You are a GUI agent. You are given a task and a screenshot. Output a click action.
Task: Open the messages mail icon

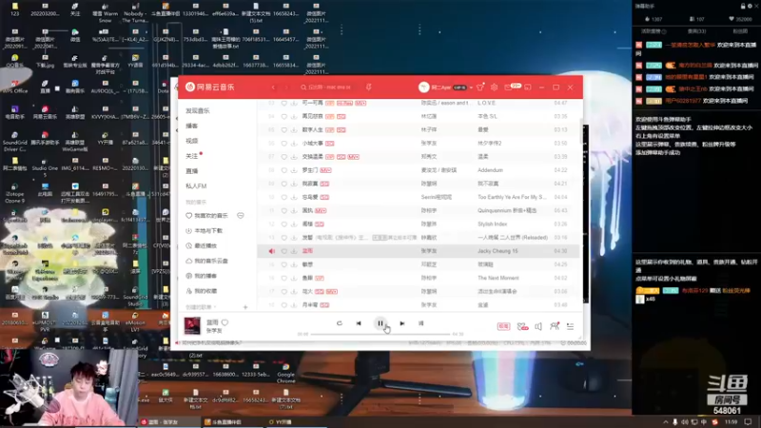[x=508, y=88]
